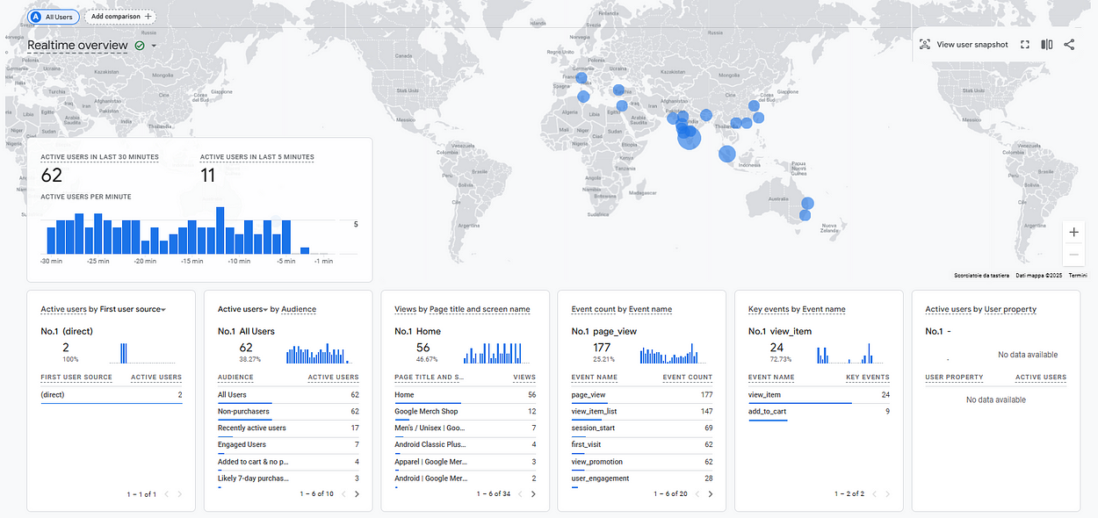Image resolution: width=1098 pixels, height=518 pixels.
Task: Click the edit comparisons icon
Action: 1047,45
